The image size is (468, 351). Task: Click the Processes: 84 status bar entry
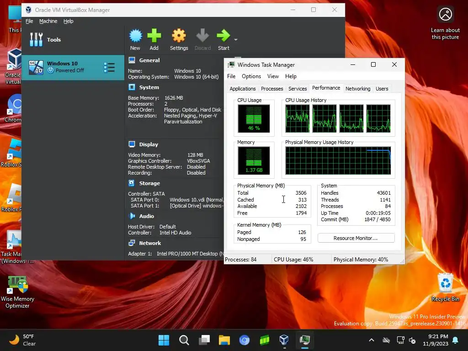point(240,260)
